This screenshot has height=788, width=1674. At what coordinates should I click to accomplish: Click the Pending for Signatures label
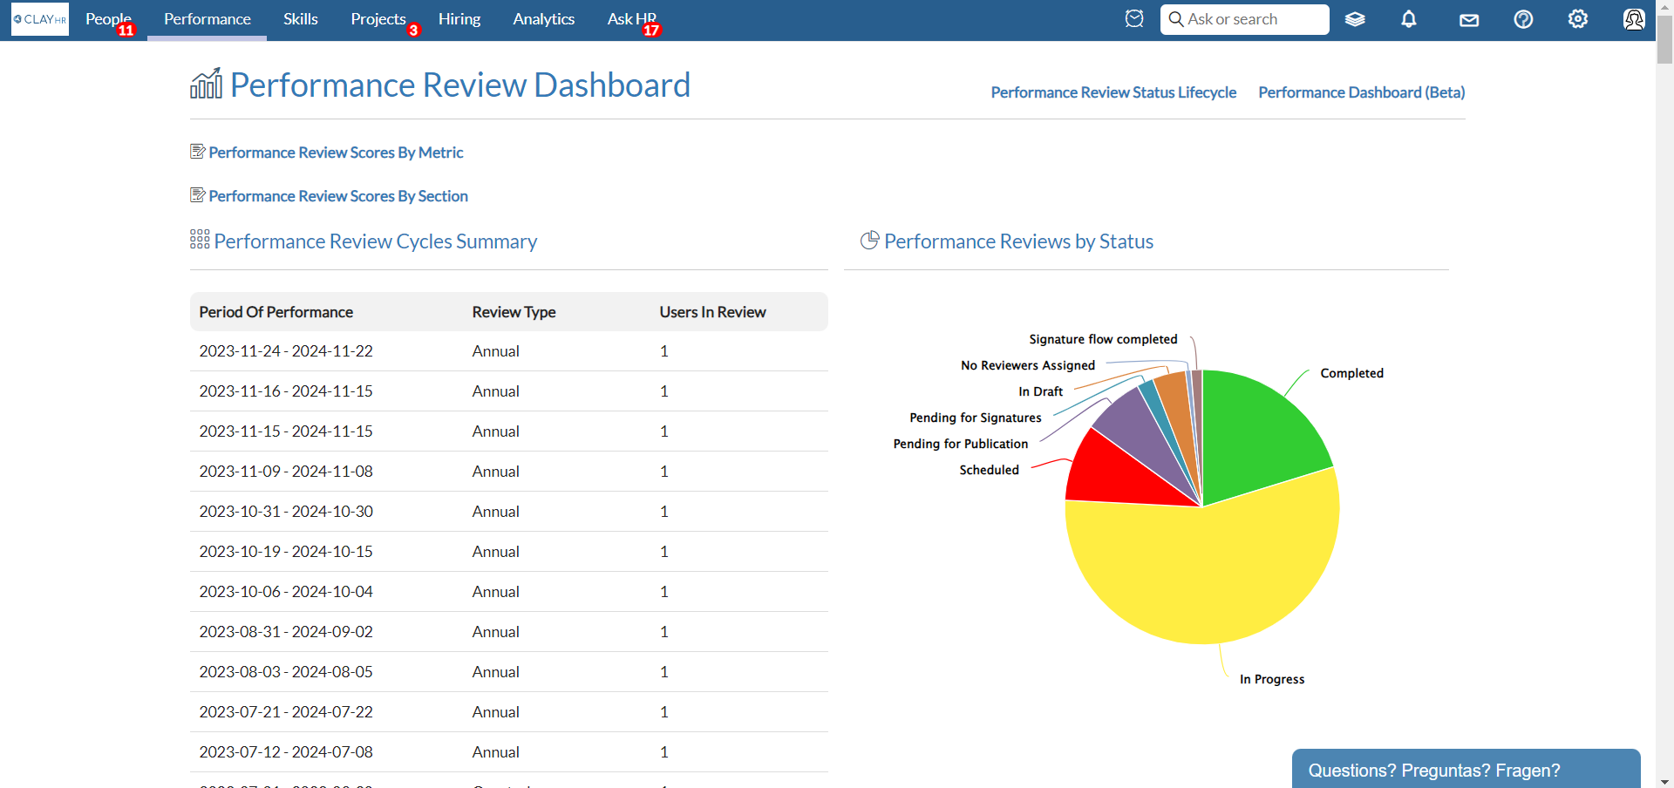[x=975, y=418]
